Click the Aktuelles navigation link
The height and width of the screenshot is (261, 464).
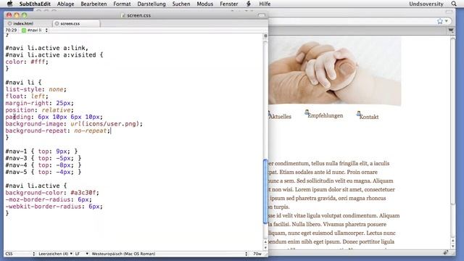coord(280,117)
